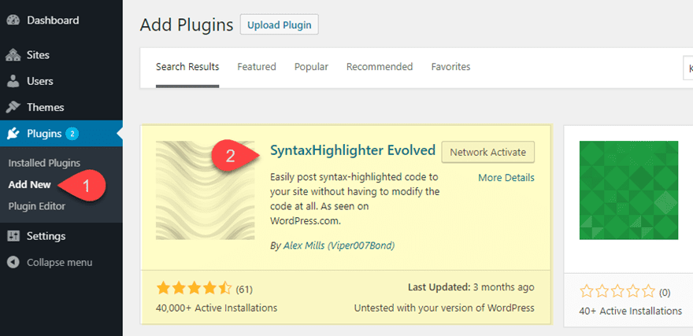Click SyntaxHighlighter Evolved wavy thumbnail
This screenshot has width=693, height=336.
(205, 190)
